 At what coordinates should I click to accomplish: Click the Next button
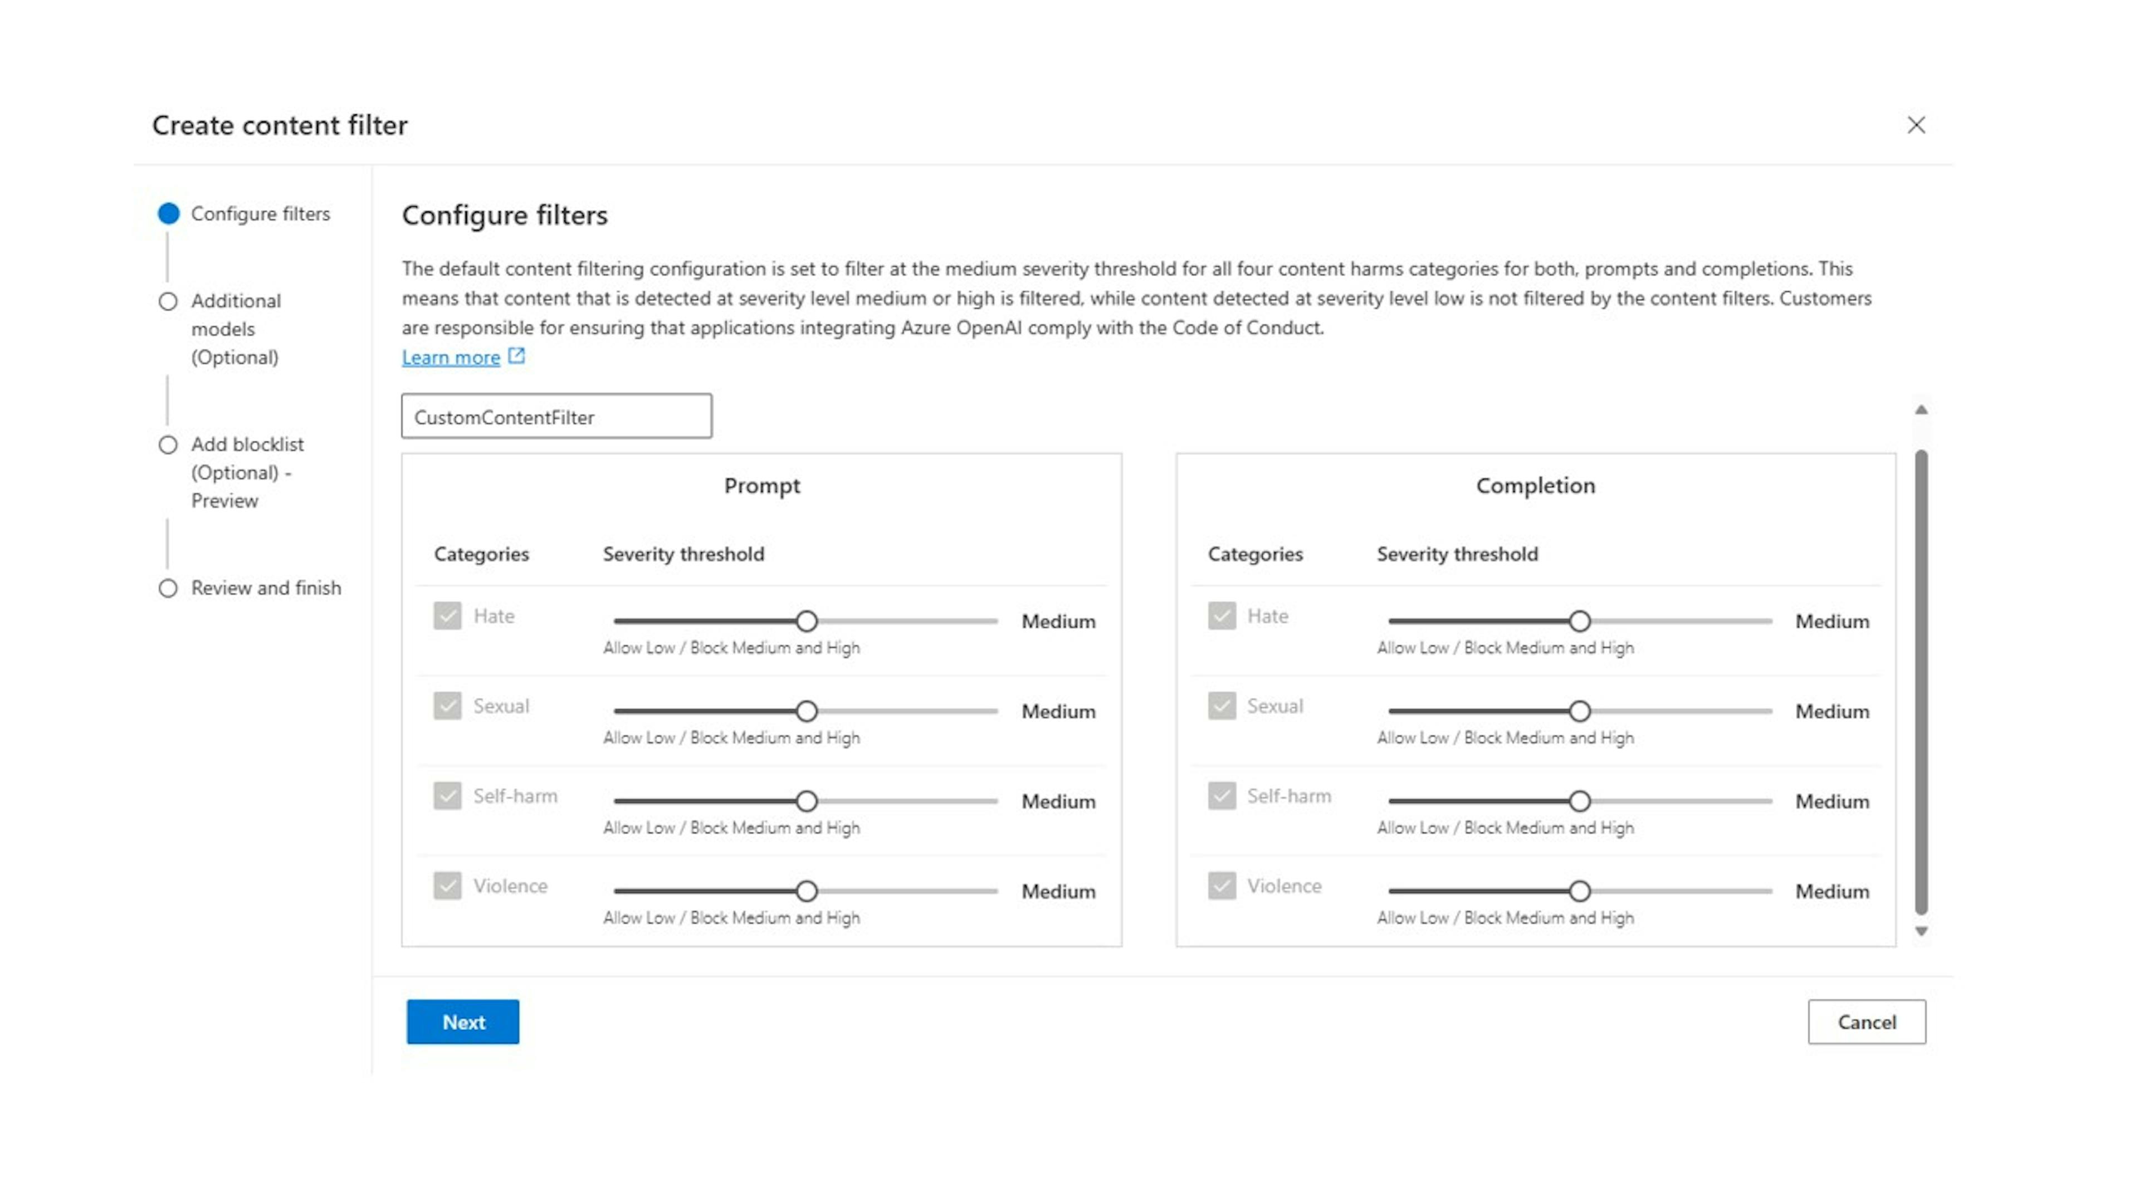pos(462,1022)
